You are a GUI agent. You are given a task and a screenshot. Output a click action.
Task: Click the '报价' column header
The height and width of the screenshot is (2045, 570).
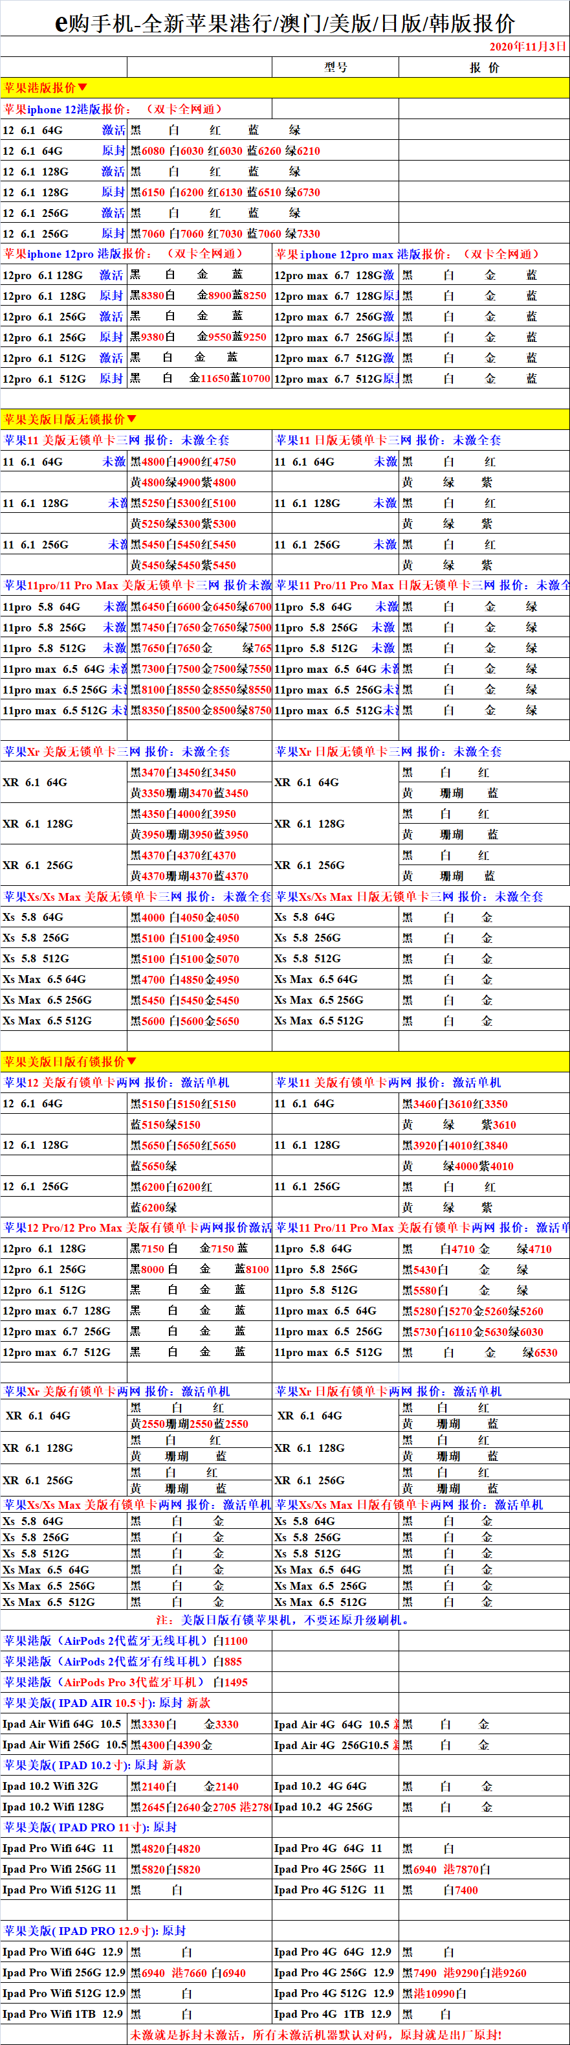tap(483, 67)
